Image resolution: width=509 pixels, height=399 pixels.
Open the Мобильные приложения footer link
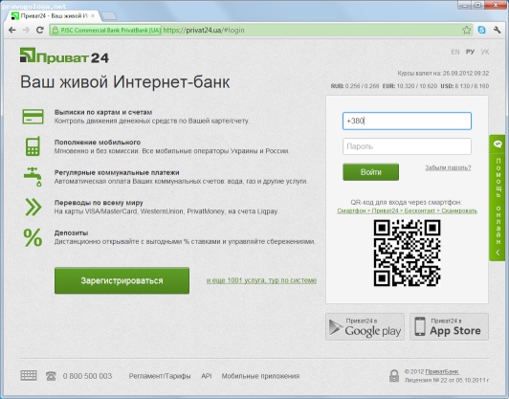click(260, 376)
